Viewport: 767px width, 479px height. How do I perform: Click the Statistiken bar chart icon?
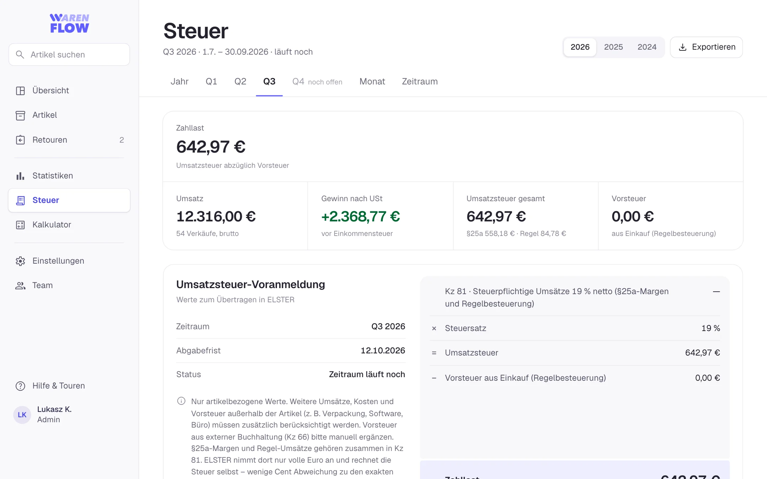point(20,176)
